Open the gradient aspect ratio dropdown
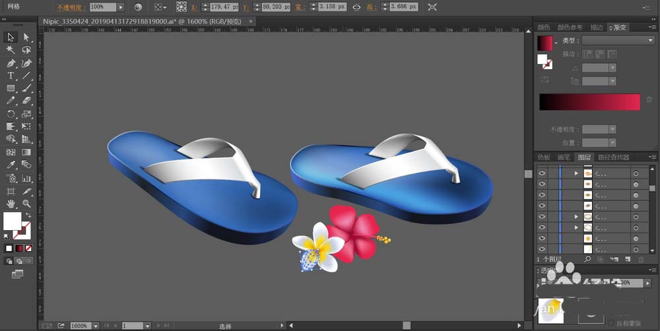The width and height of the screenshot is (660, 331). [x=612, y=81]
